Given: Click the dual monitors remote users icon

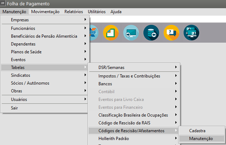Looking at the screenshot, I should 191,33.
